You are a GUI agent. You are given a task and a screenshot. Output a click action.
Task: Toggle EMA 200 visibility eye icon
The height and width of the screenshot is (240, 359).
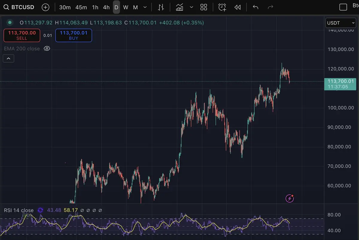pyautogui.click(x=47, y=48)
